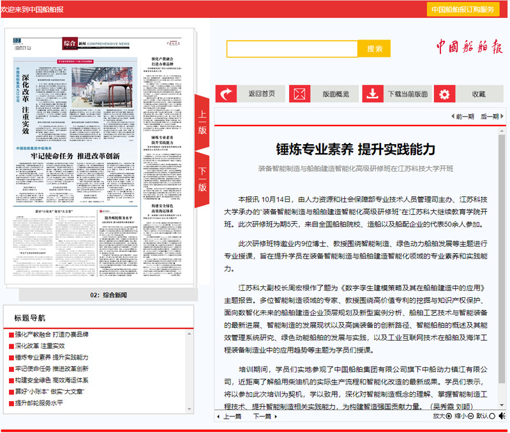Image resolution: width=510 pixels, height=433 pixels.
Task: Open 中国船舶报订购服务 subscription button
Action: coord(463,10)
